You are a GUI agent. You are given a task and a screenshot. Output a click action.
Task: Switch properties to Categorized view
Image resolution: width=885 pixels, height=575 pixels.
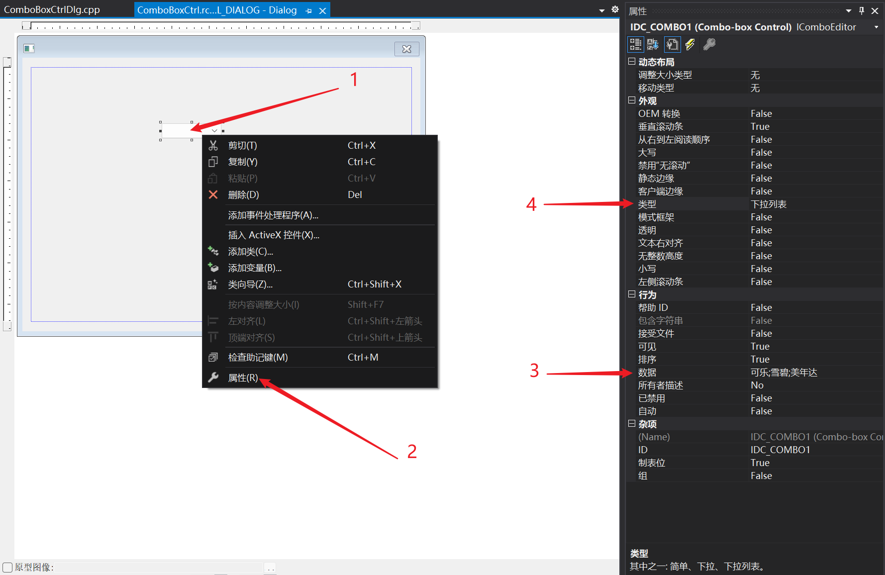pyautogui.click(x=635, y=45)
